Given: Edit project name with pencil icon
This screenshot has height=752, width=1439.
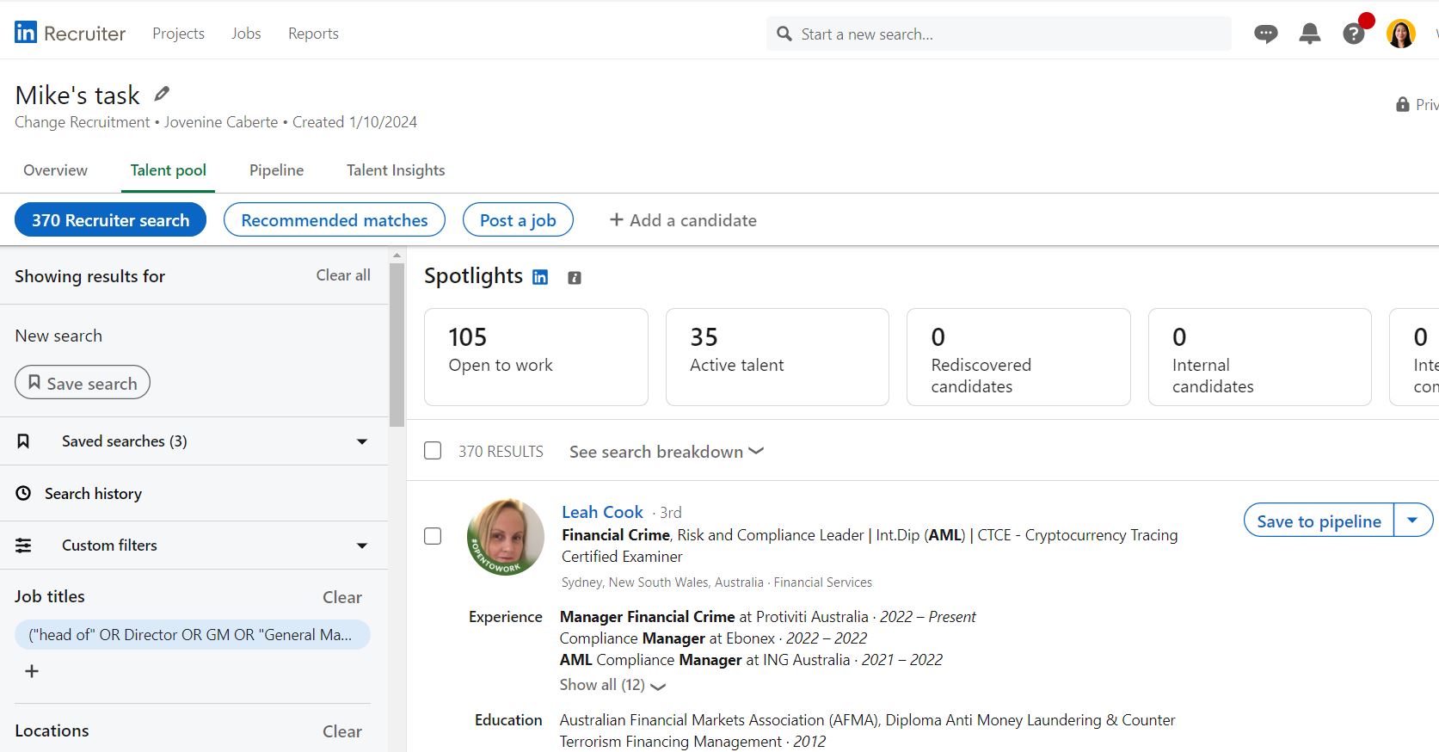Looking at the screenshot, I should coord(162,94).
